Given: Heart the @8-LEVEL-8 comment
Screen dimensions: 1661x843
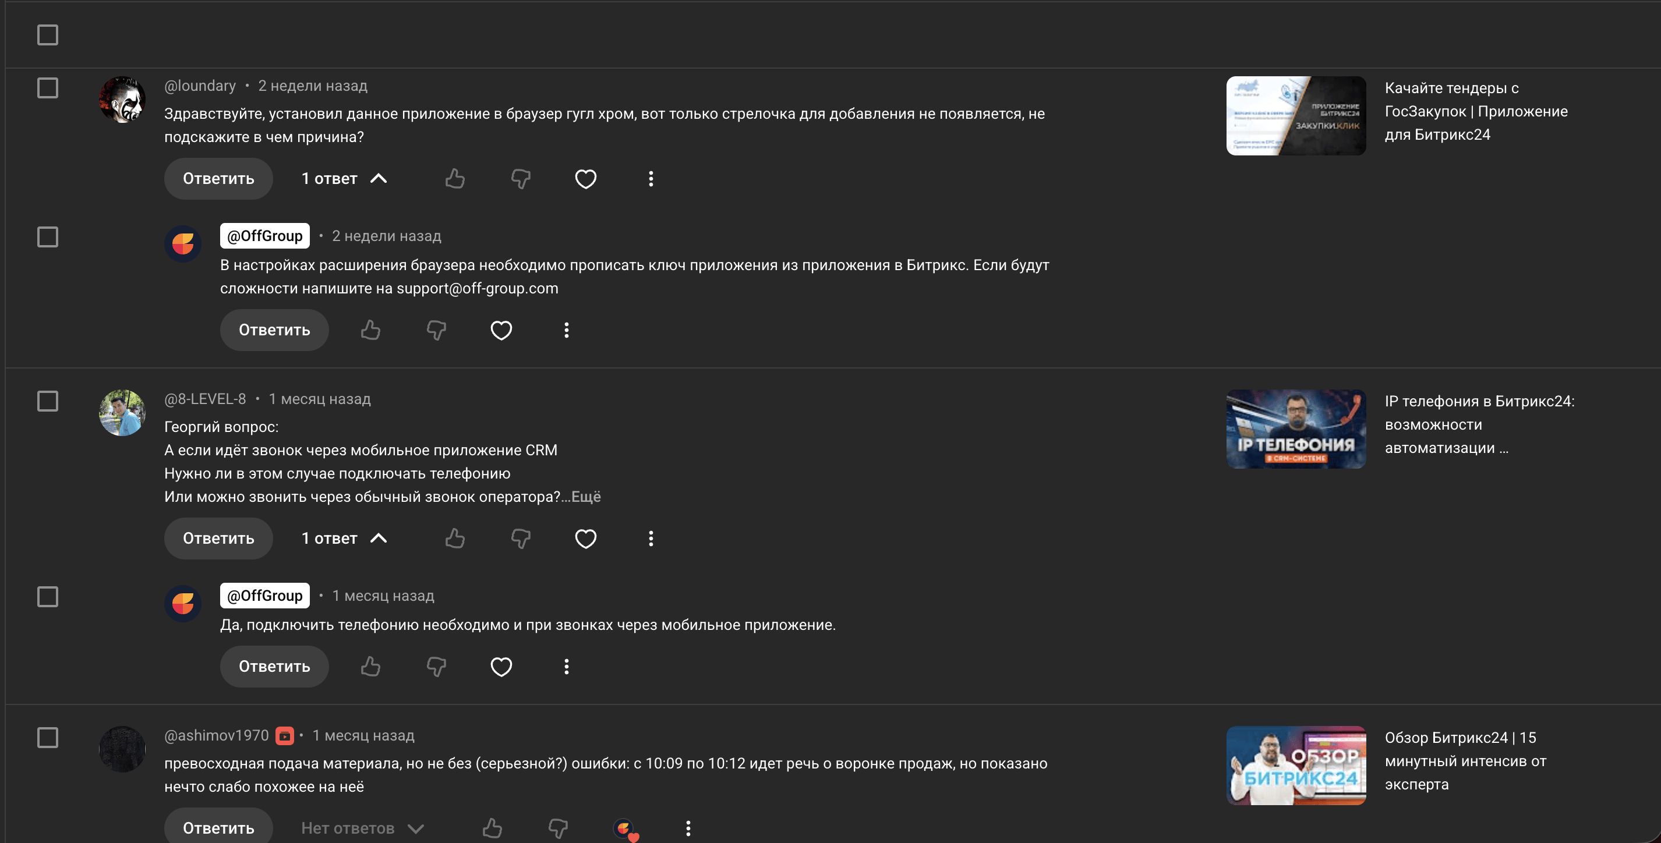Looking at the screenshot, I should pos(585,538).
